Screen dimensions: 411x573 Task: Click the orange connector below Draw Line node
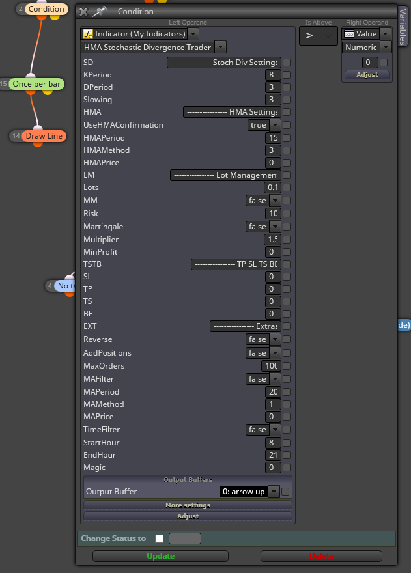[38, 144]
